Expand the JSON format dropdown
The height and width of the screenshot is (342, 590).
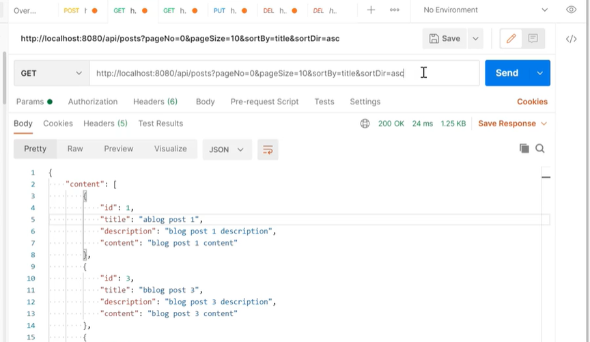[227, 149]
